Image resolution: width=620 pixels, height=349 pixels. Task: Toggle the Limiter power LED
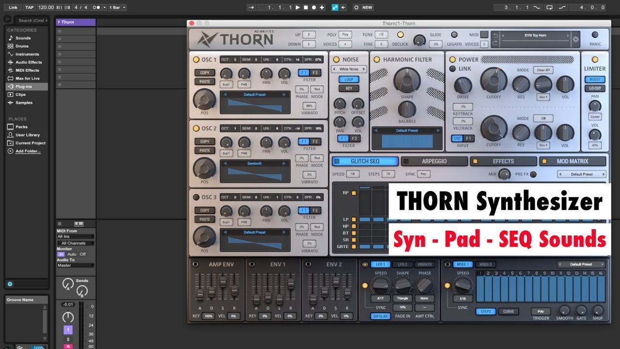(x=594, y=60)
